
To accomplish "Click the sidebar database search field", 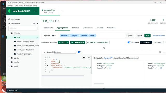I will point(23,28).
